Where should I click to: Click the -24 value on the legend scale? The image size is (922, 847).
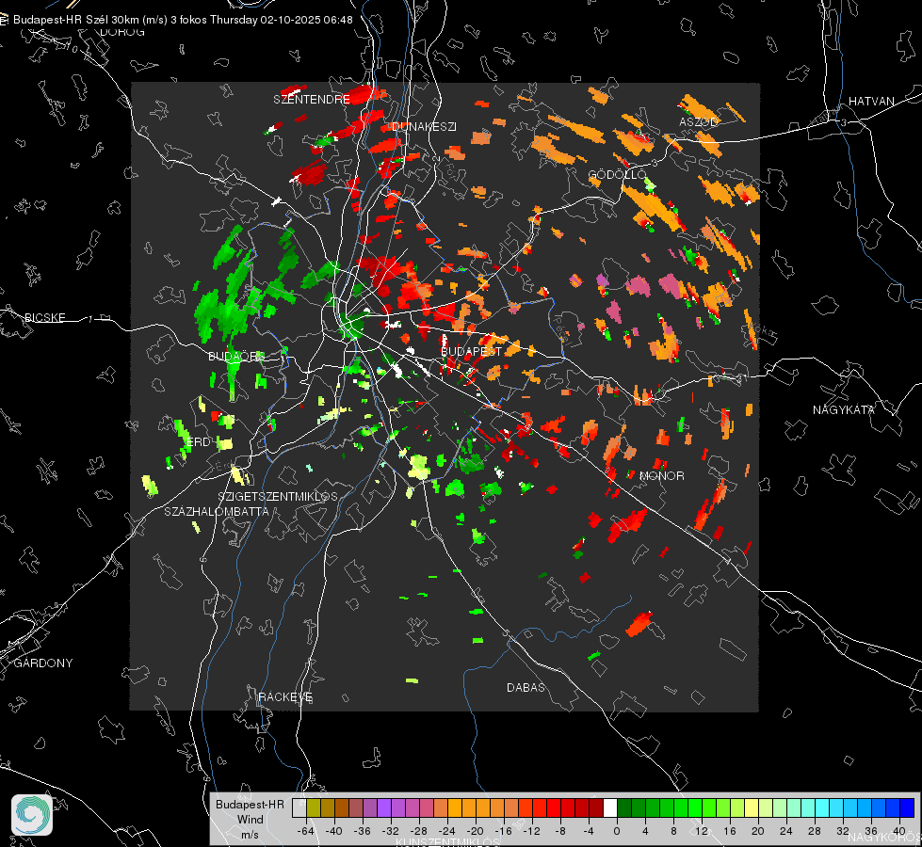pyautogui.click(x=447, y=831)
